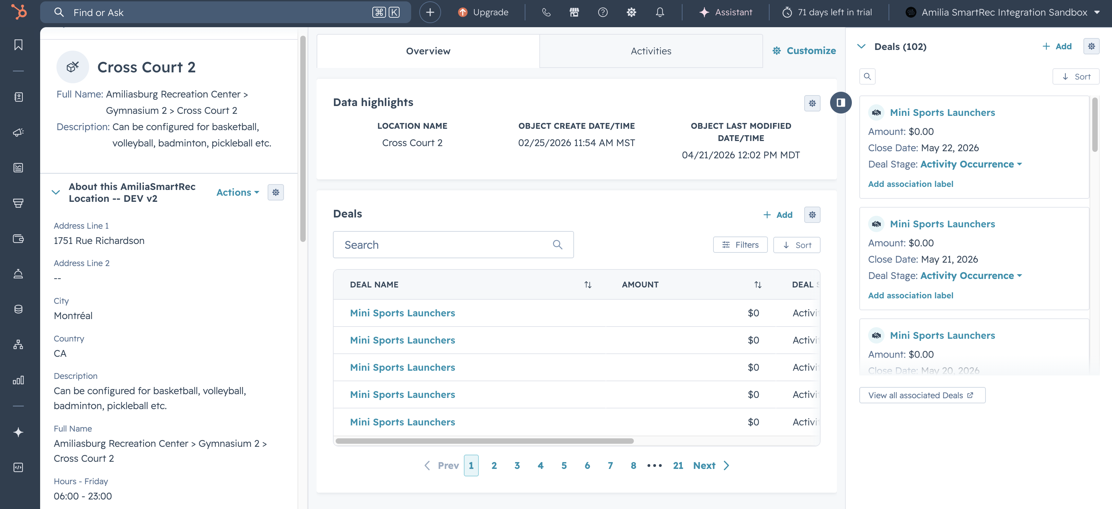The width and height of the screenshot is (1112, 509).
Task: Open the Sort menu in the Deals table card
Action: pos(796,245)
